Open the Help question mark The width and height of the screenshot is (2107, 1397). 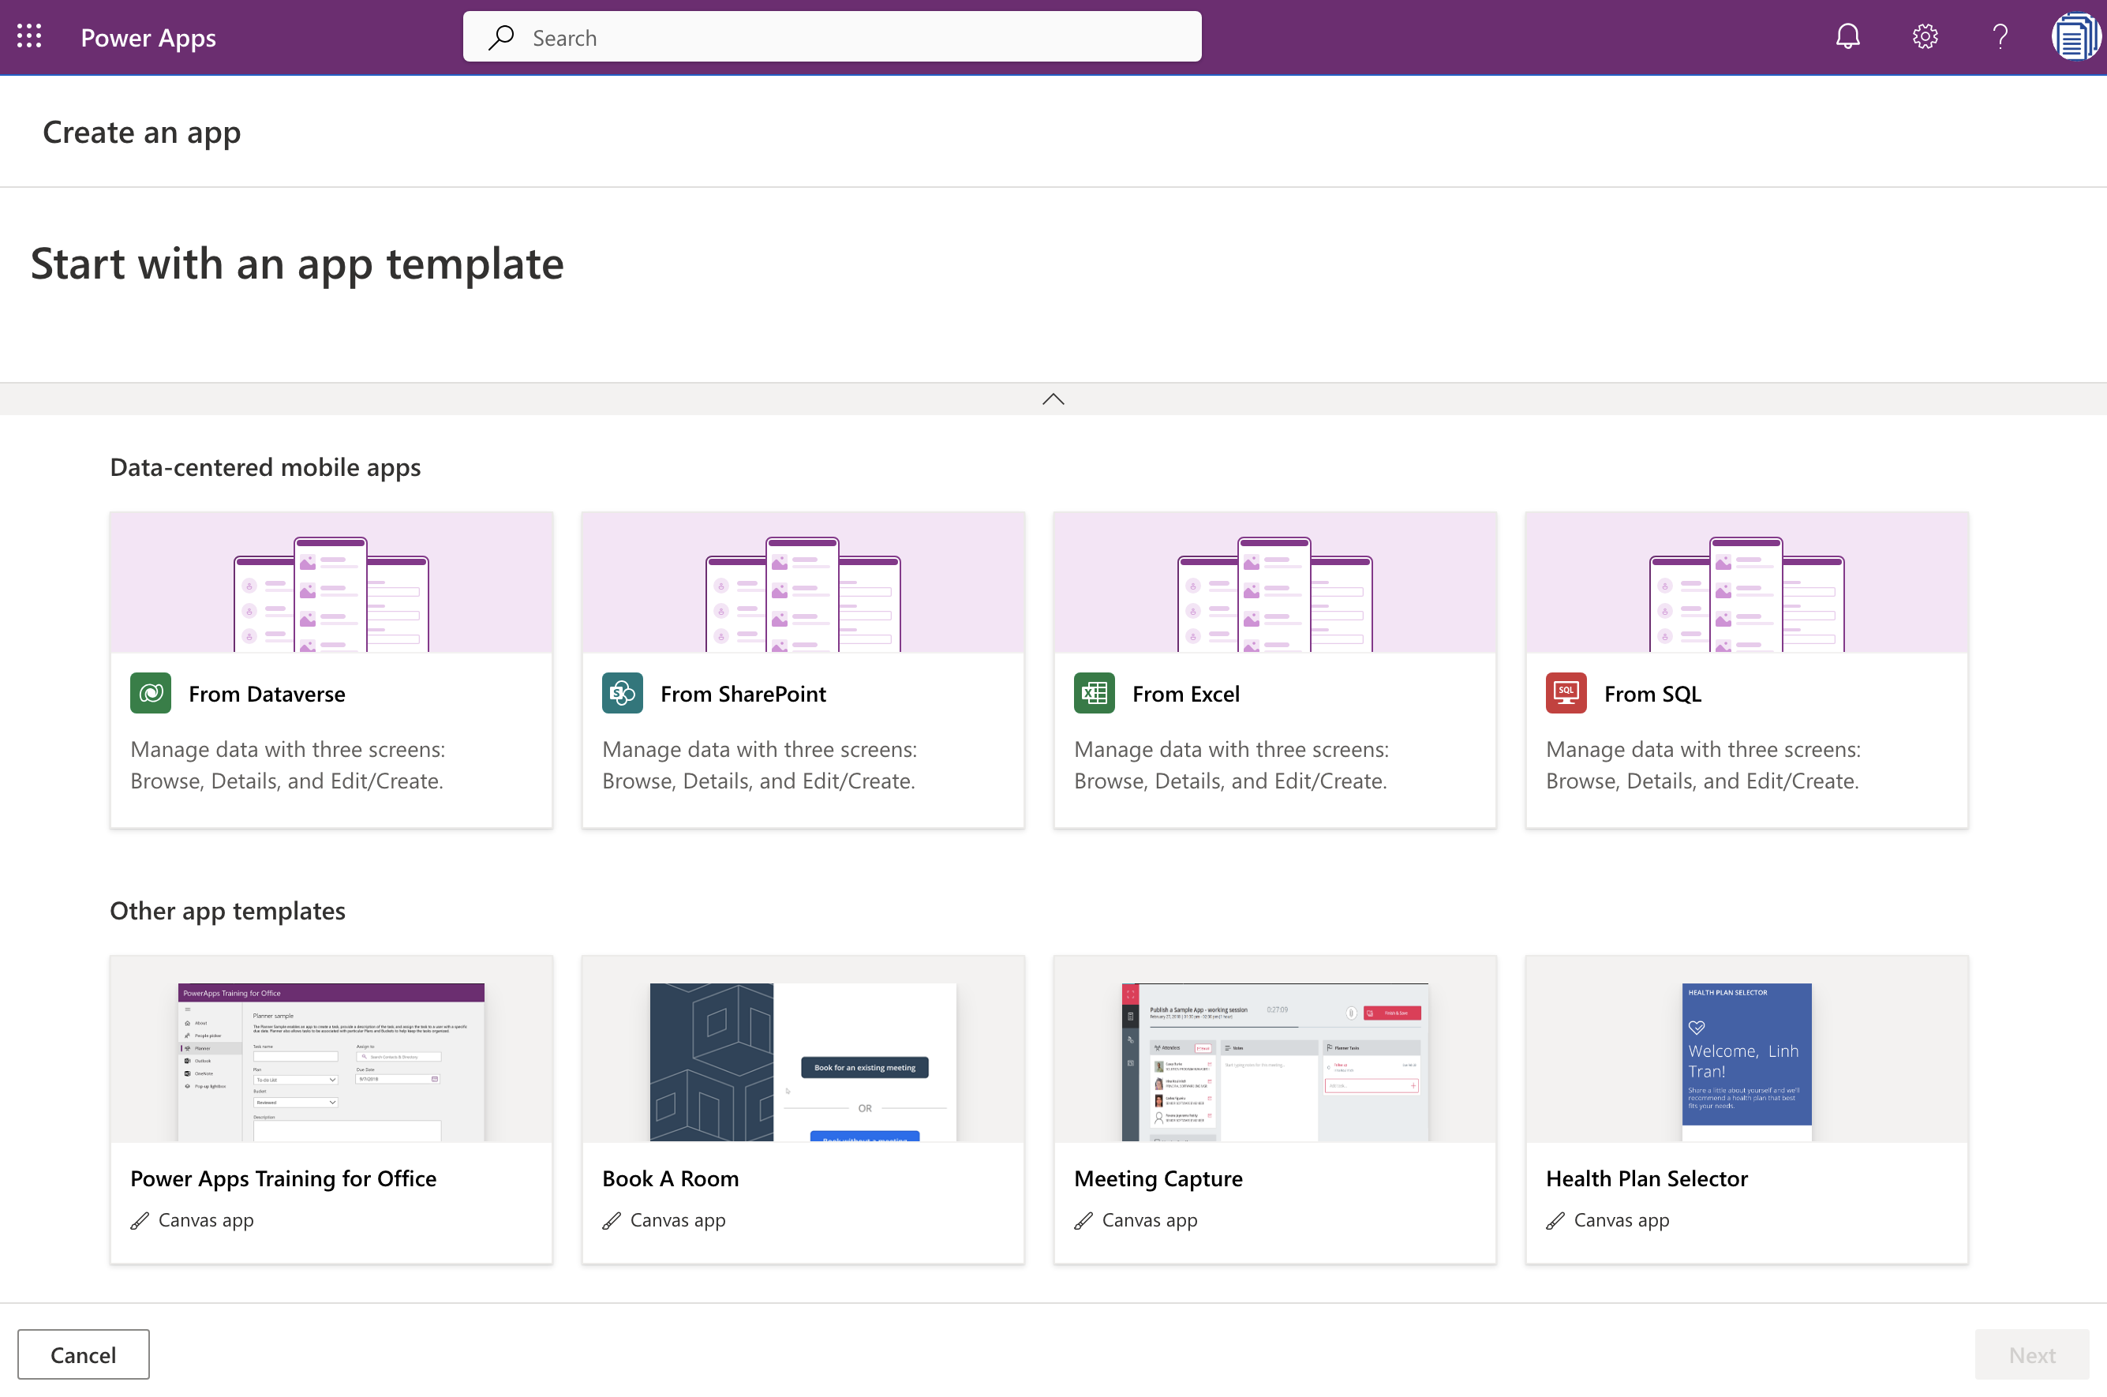pyautogui.click(x=2000, y=36)
